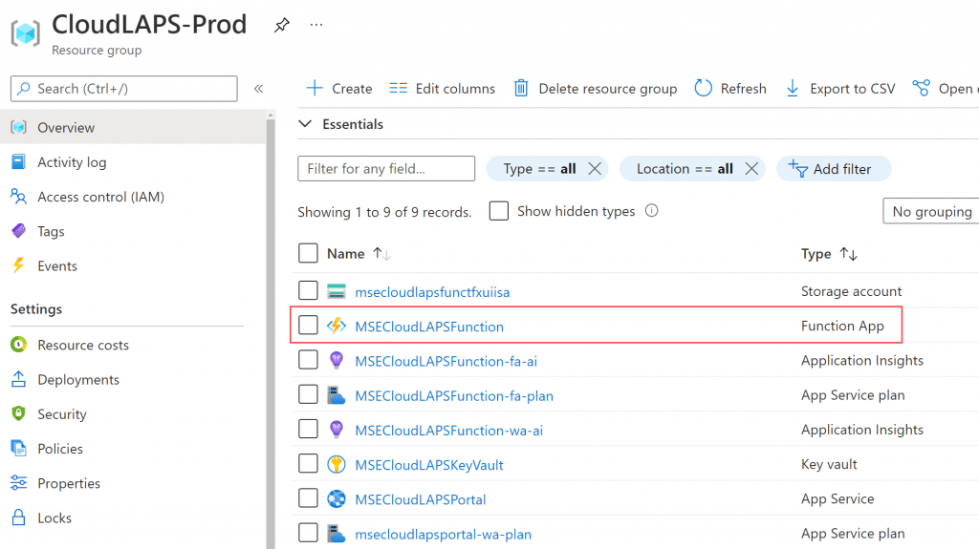Open the more options ellipsis menu
The height and width of the screenshot is (549, 979).
(316, 25)
